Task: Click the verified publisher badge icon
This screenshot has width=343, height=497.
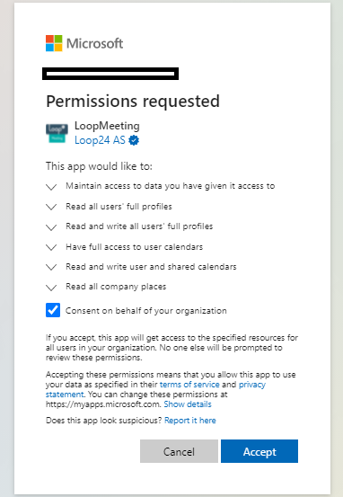Action: click(134, 140)
